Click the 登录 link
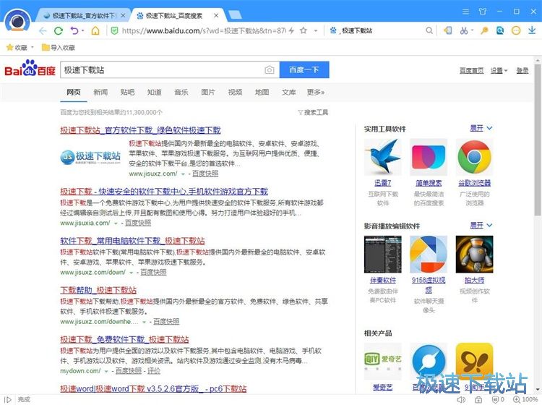 (522, 71)
